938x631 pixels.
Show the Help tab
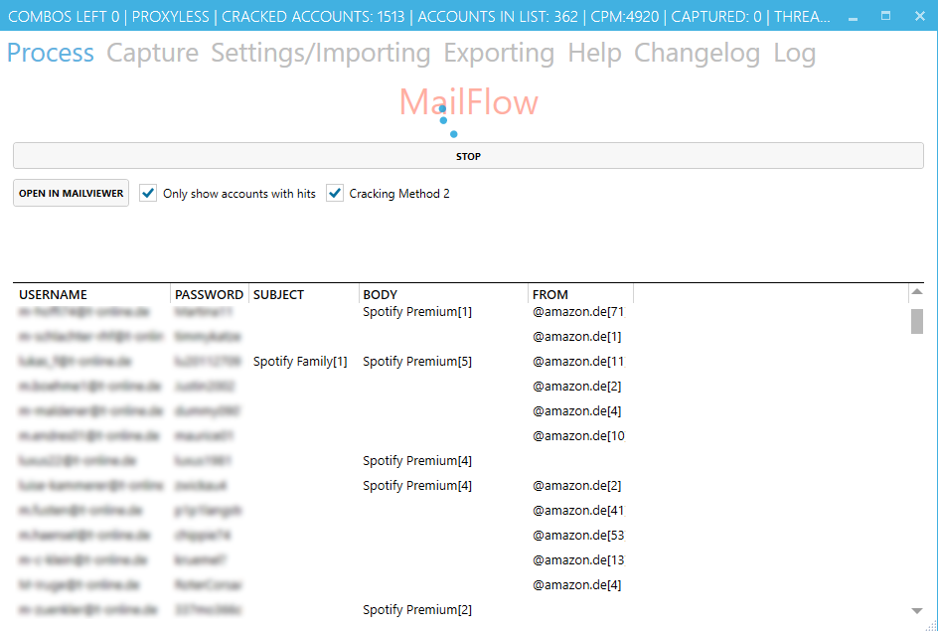pos(594,53)
